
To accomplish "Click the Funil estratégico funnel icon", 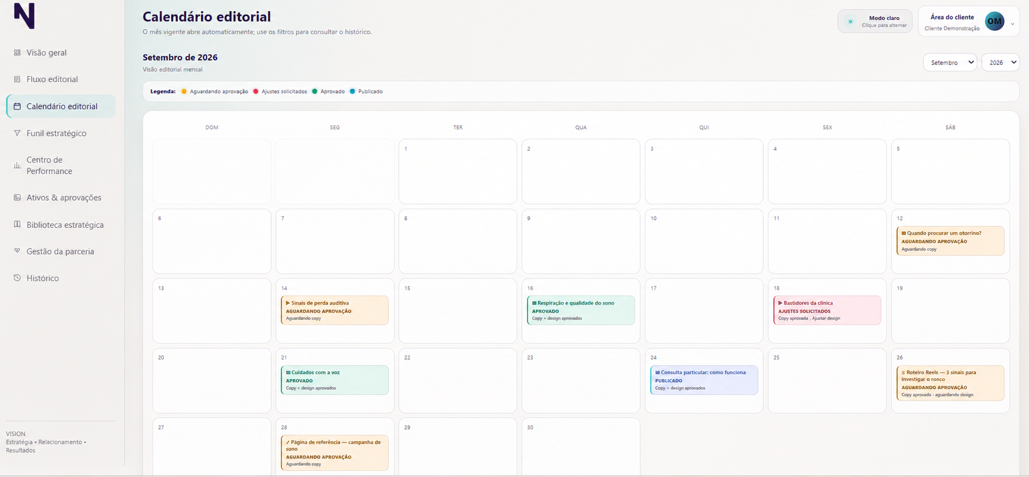I will 17,133.
